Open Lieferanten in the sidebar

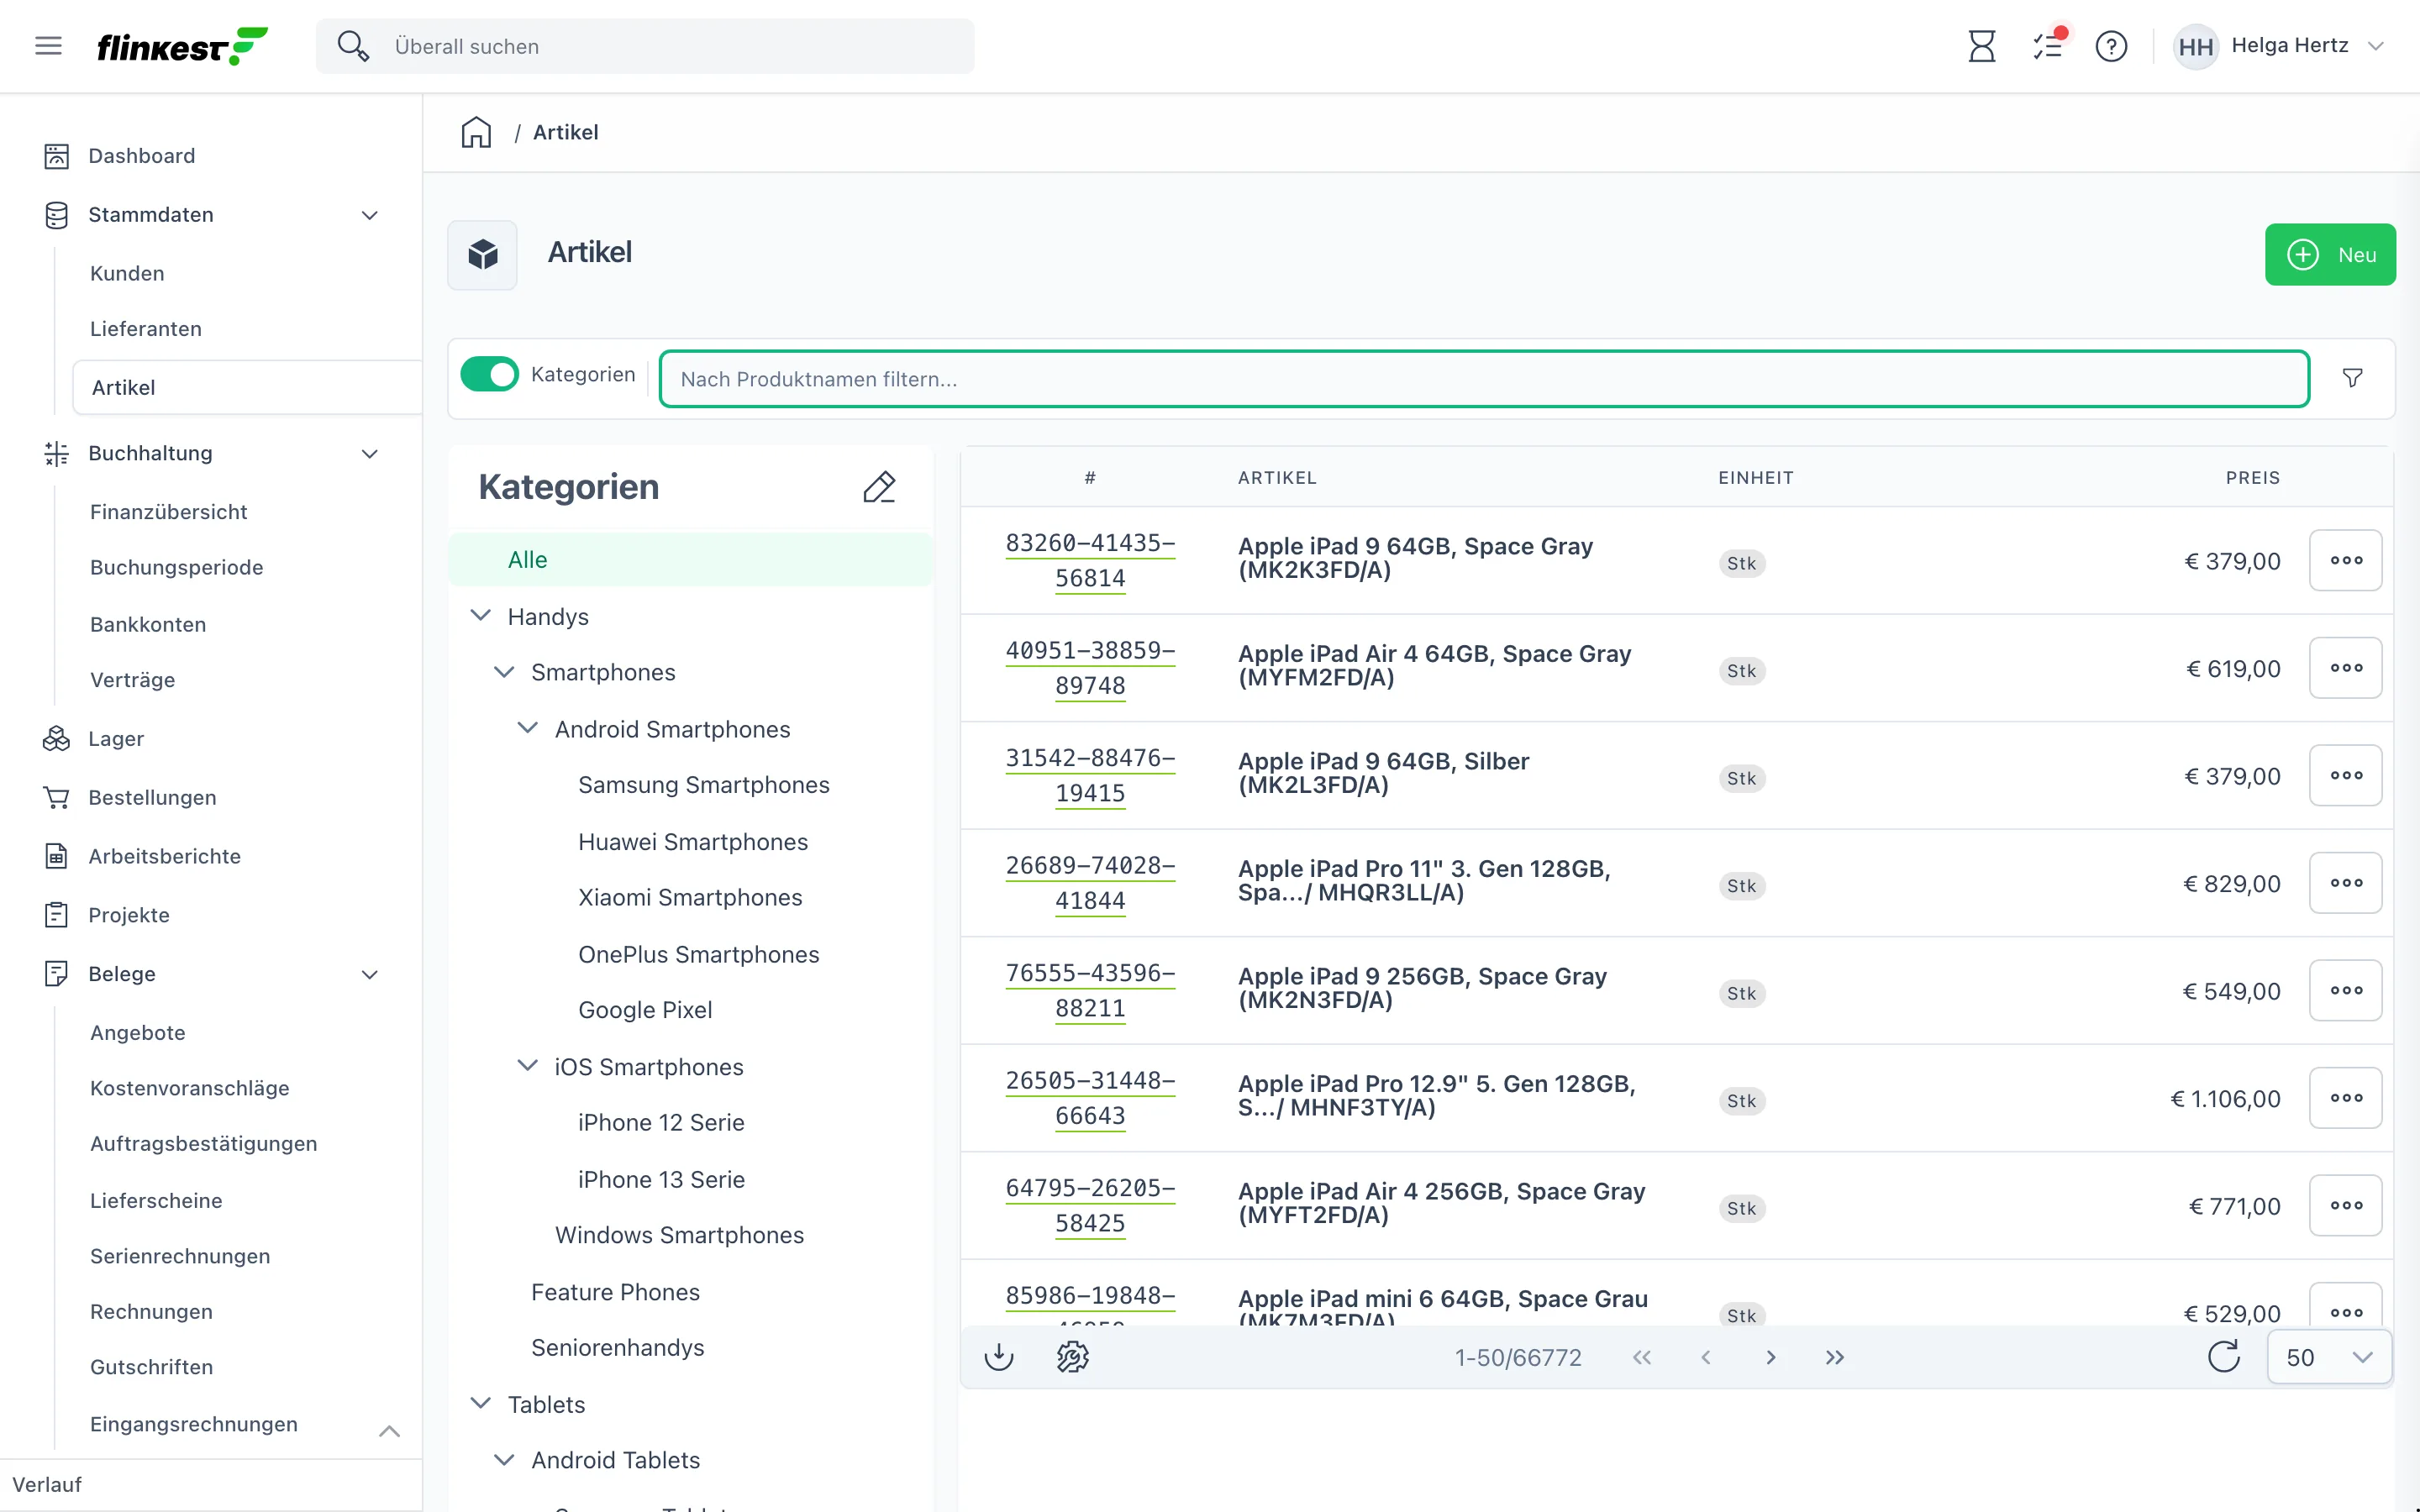[x=146, y=329]
